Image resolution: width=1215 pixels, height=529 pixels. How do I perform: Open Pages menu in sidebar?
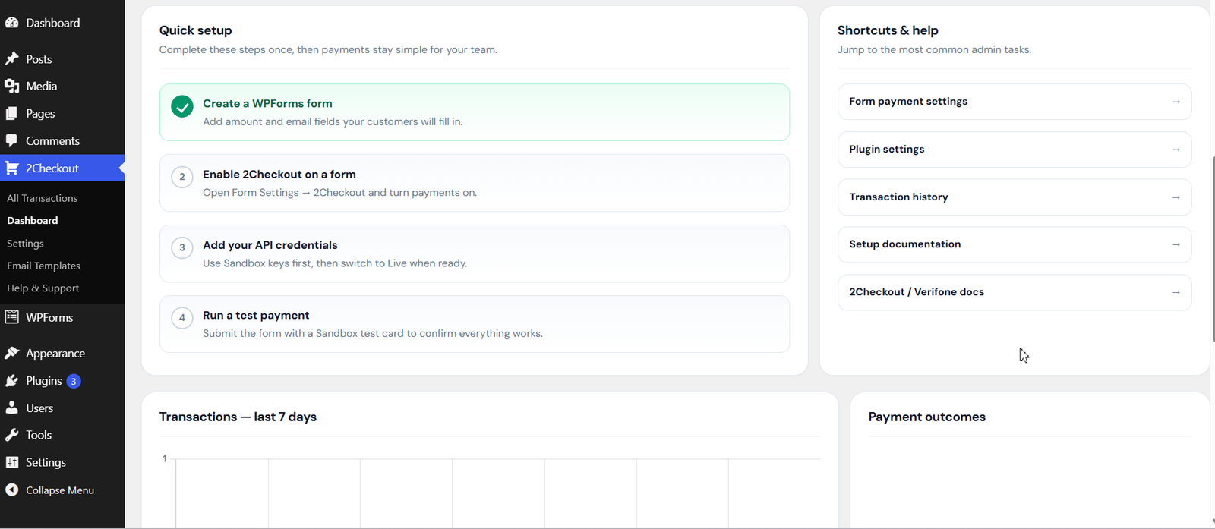[x=40, y=114]
